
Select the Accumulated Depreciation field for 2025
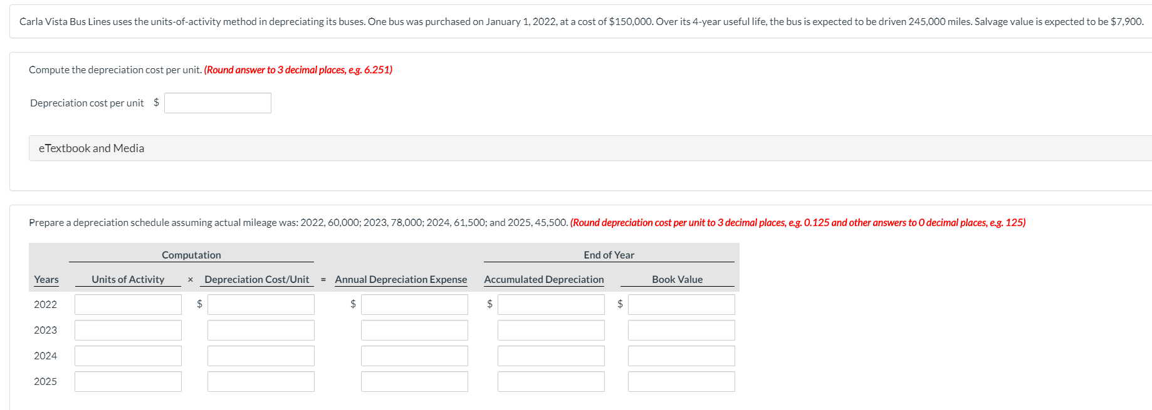(550, 381)
